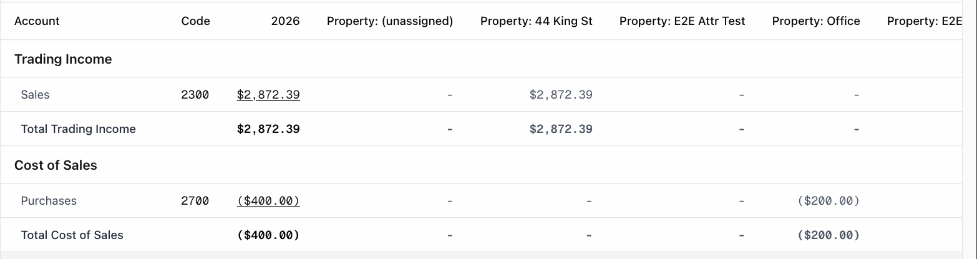Open the Purchases ($400.00) drill-down link
Viewport: 977px width, 259px height.
[268, 201]
